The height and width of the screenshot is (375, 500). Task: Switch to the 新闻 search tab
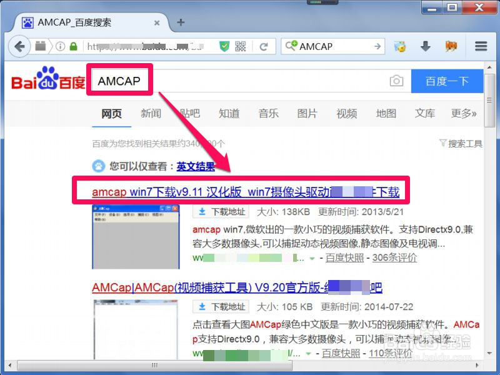(151, 114)
